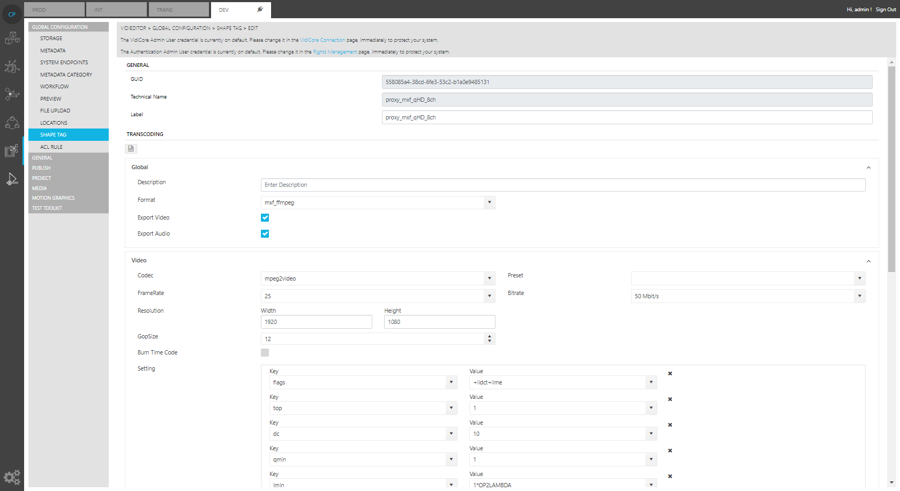Open the Format dropdown showing mxf_ffmpeg
This screenshot has width=900, height=491.
click(x=378, y=202)
